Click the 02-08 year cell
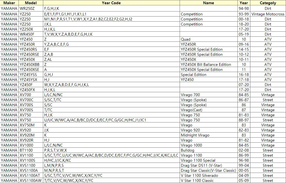The image size is (286, 183). pyautogui.click(x=244, y=150)
